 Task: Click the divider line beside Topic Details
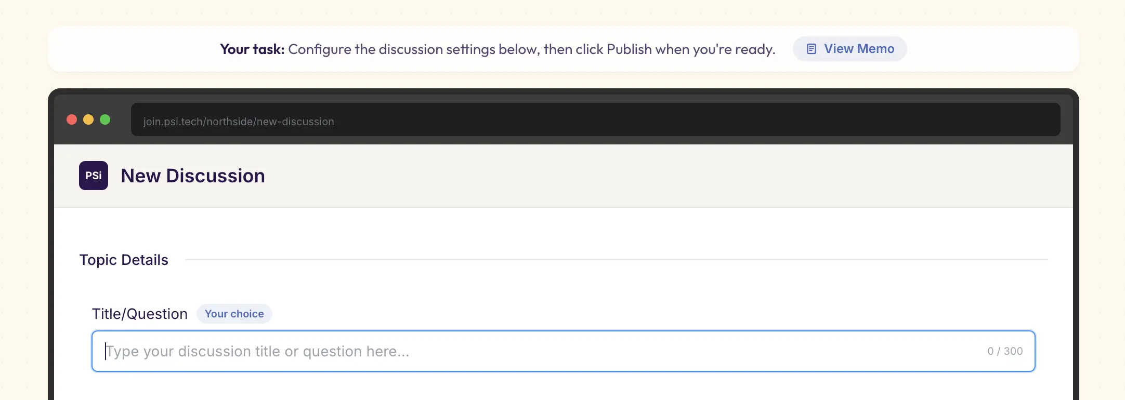(x=617, y=260)
